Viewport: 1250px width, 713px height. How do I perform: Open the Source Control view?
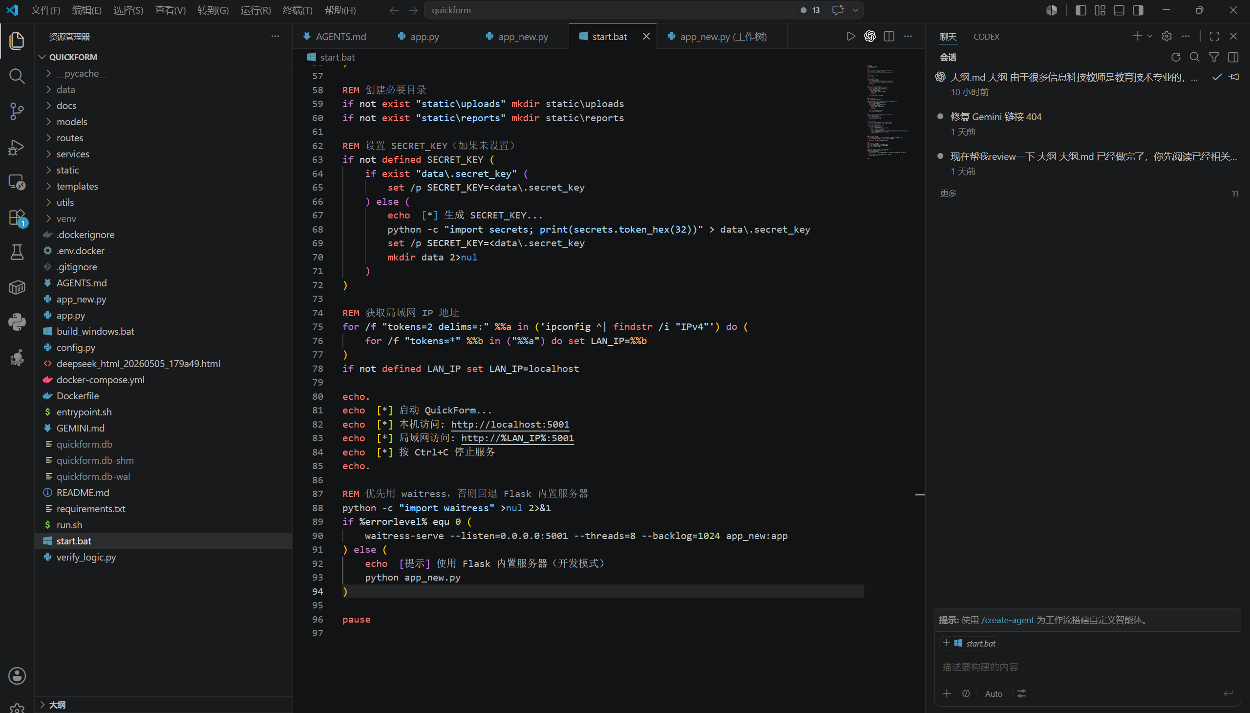[17, 111]
